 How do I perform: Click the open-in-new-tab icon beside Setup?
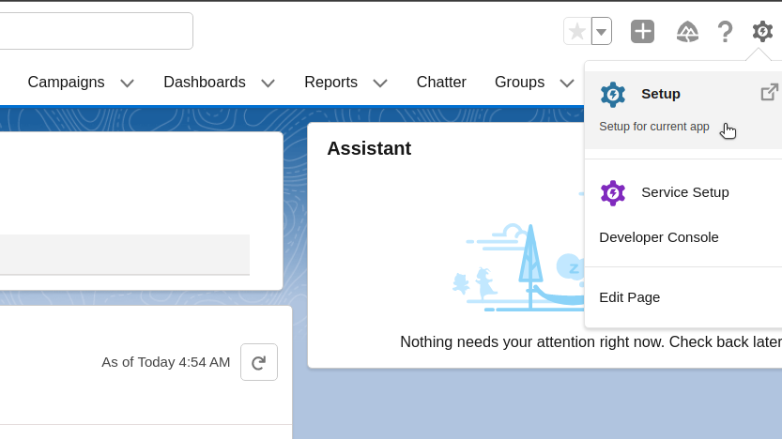(769, 93)
